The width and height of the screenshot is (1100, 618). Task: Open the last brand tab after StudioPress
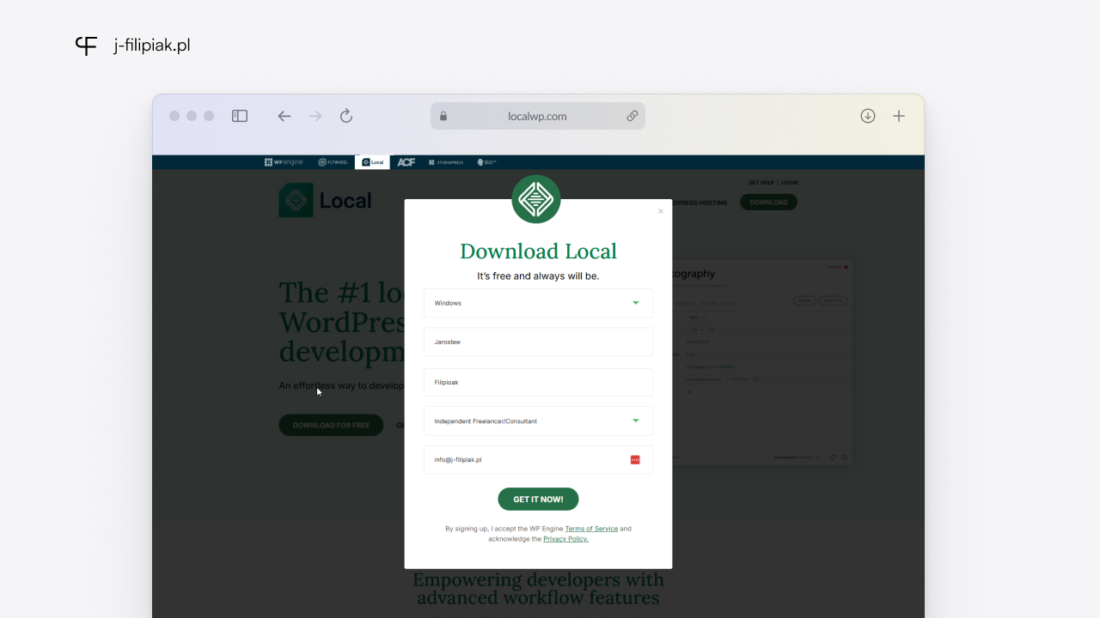(487, 162)
